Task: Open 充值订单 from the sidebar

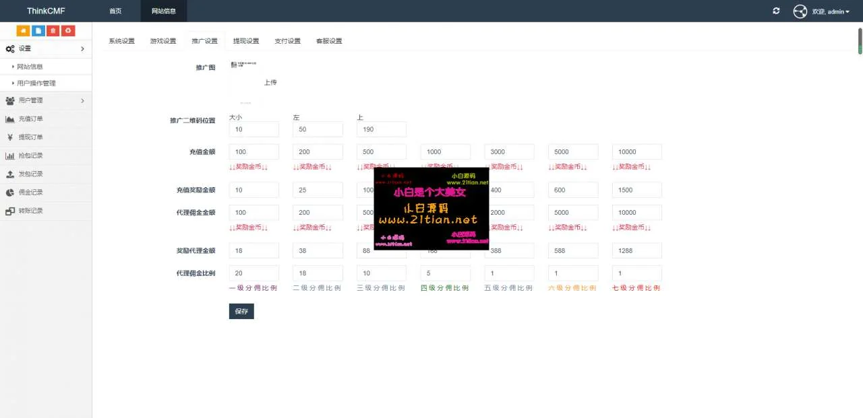Action: [x=30, y=119]
